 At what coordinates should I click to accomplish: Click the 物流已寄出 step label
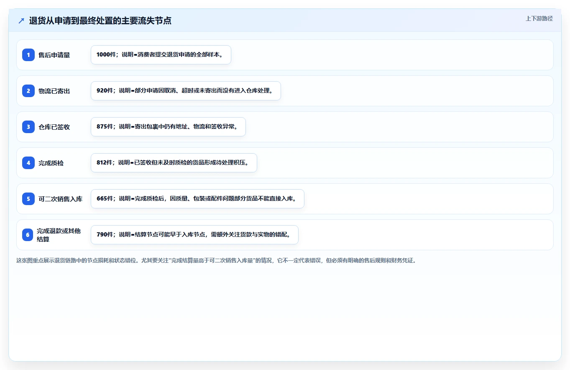(54, 91)
